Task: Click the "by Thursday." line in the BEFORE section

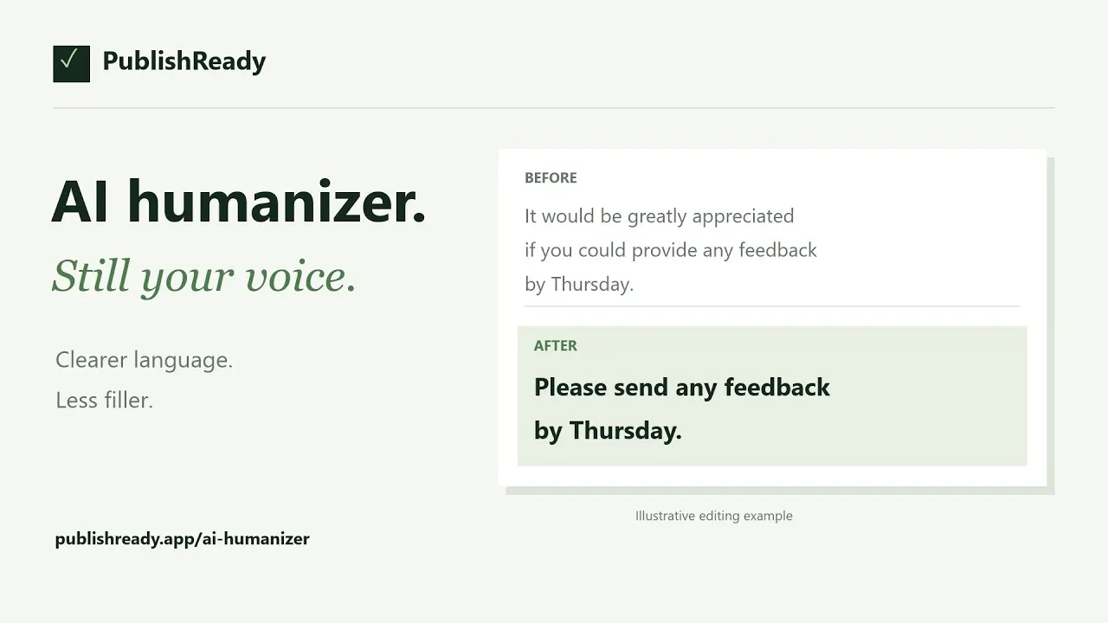Action: [x=579, y=285]
